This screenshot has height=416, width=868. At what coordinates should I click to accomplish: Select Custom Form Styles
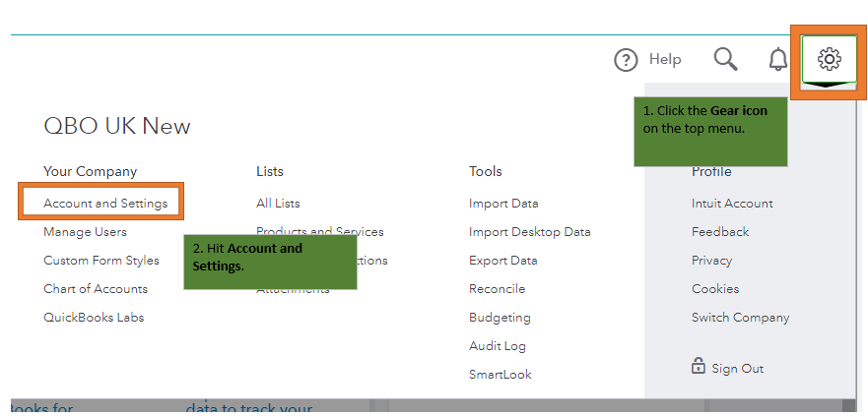pyautogui.click(x=101, y=261)
